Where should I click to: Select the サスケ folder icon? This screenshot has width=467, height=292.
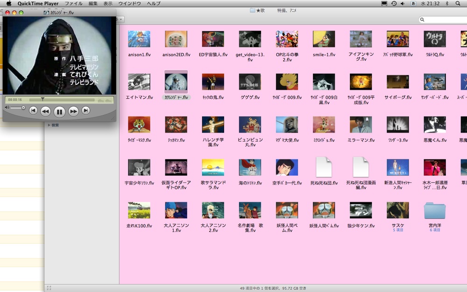pyautogui.click(x=397, y=210)
